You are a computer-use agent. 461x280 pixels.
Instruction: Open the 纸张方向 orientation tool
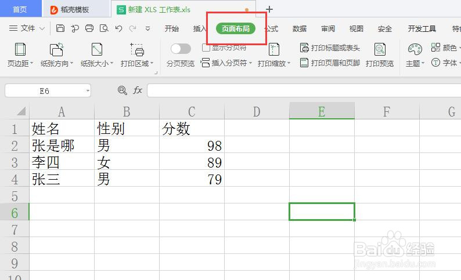(x=56, y=55)
